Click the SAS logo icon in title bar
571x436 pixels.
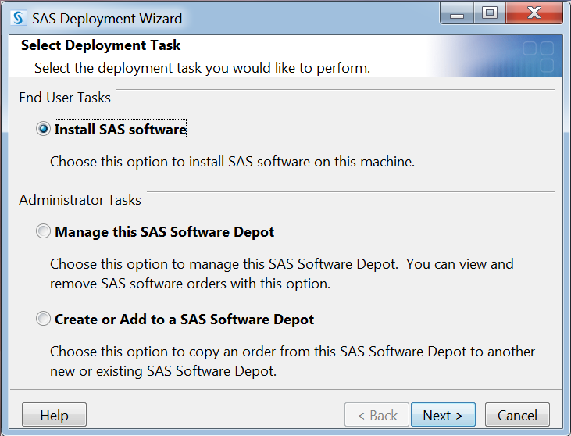pos(18,18)
